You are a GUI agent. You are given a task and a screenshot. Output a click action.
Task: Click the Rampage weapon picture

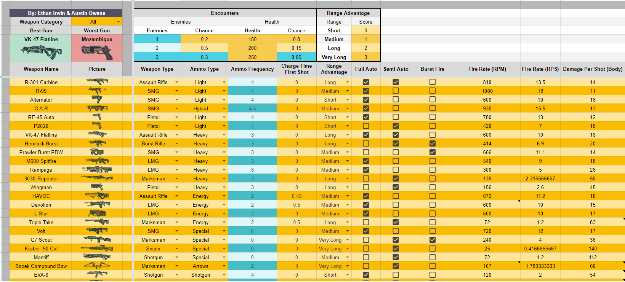pyautogui.click(x=97, y=169)
